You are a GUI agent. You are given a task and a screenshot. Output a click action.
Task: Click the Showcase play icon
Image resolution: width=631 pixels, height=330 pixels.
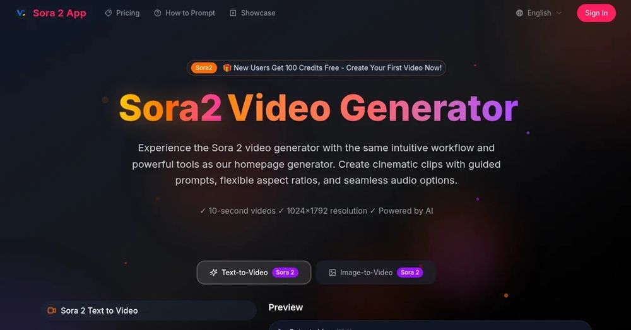(233, 13)
